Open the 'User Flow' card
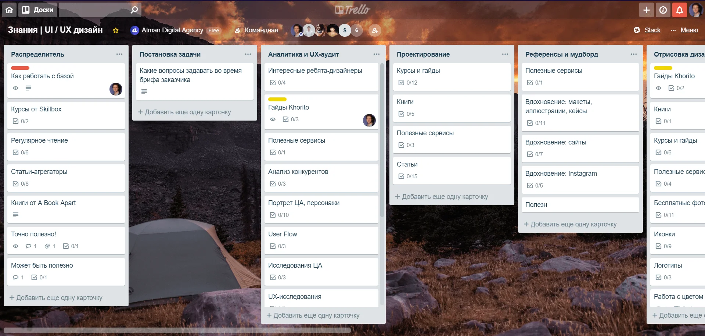705x336 pixels. click(321, 241)
